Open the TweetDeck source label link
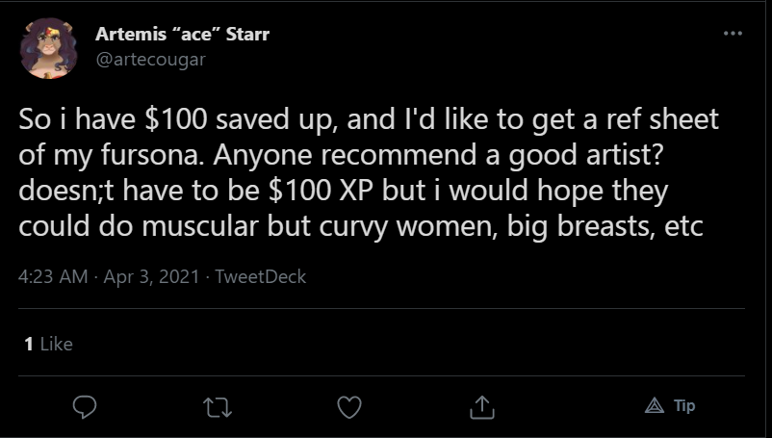 261,276
